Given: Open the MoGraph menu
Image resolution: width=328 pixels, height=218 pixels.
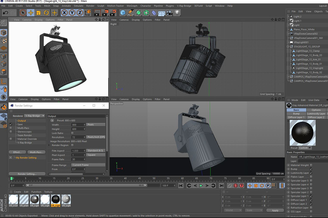Looking at the screenshot, I should tap(132, 6).
